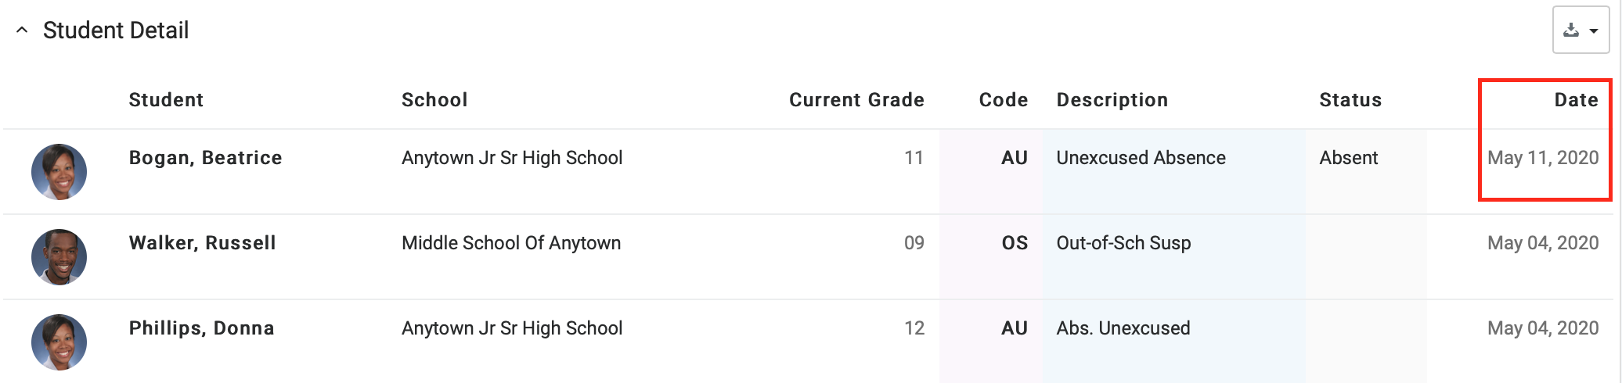This screenshot has height=383, width=1622.
Task: Click Beatrice Bogan's profile photo
Action: click(x=59, y=172)
